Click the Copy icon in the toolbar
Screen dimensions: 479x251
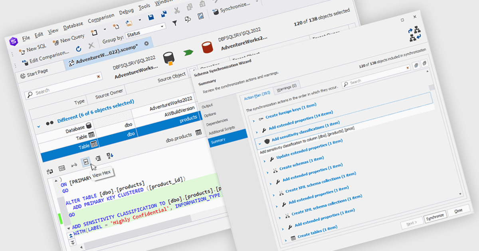click(189, 7)
